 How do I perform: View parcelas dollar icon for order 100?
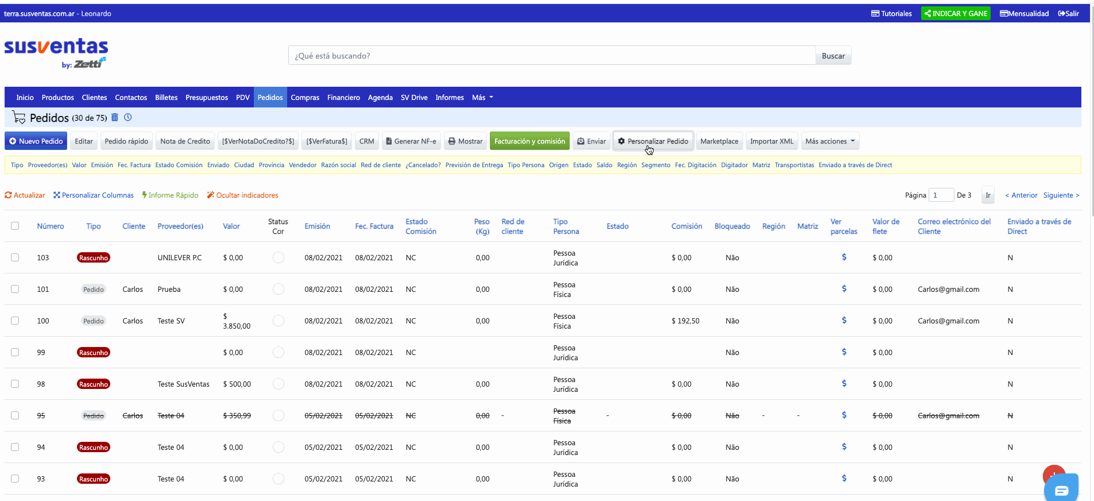point(844,320)
